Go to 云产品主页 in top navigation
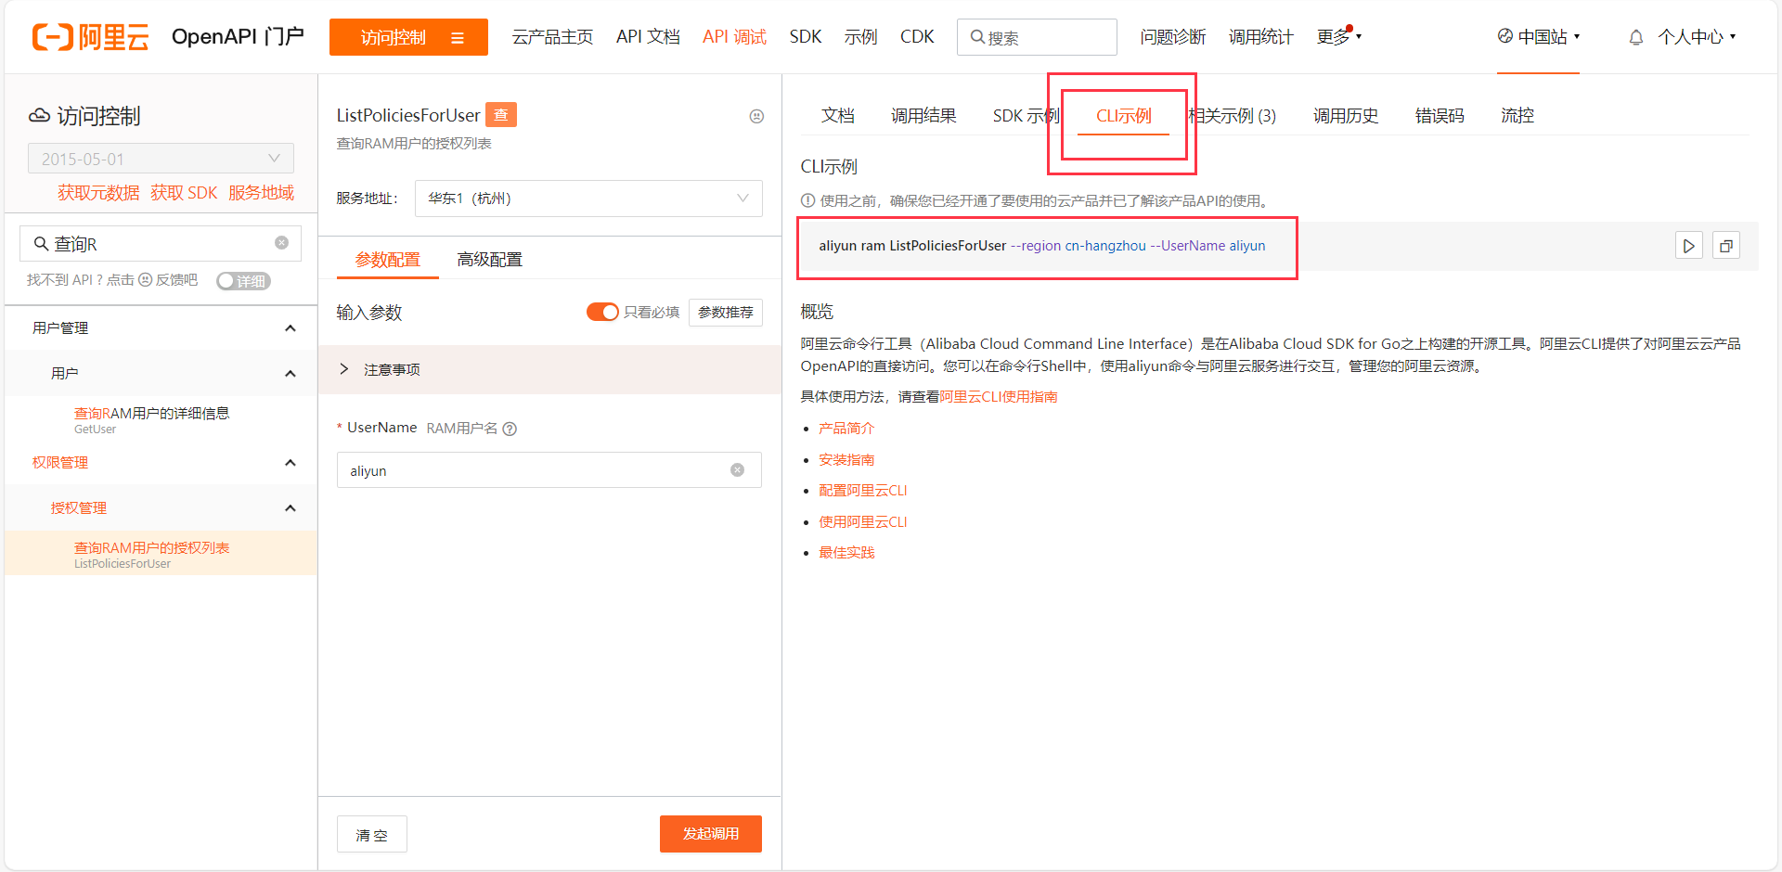1782x872 pixels. click(552, 37)
